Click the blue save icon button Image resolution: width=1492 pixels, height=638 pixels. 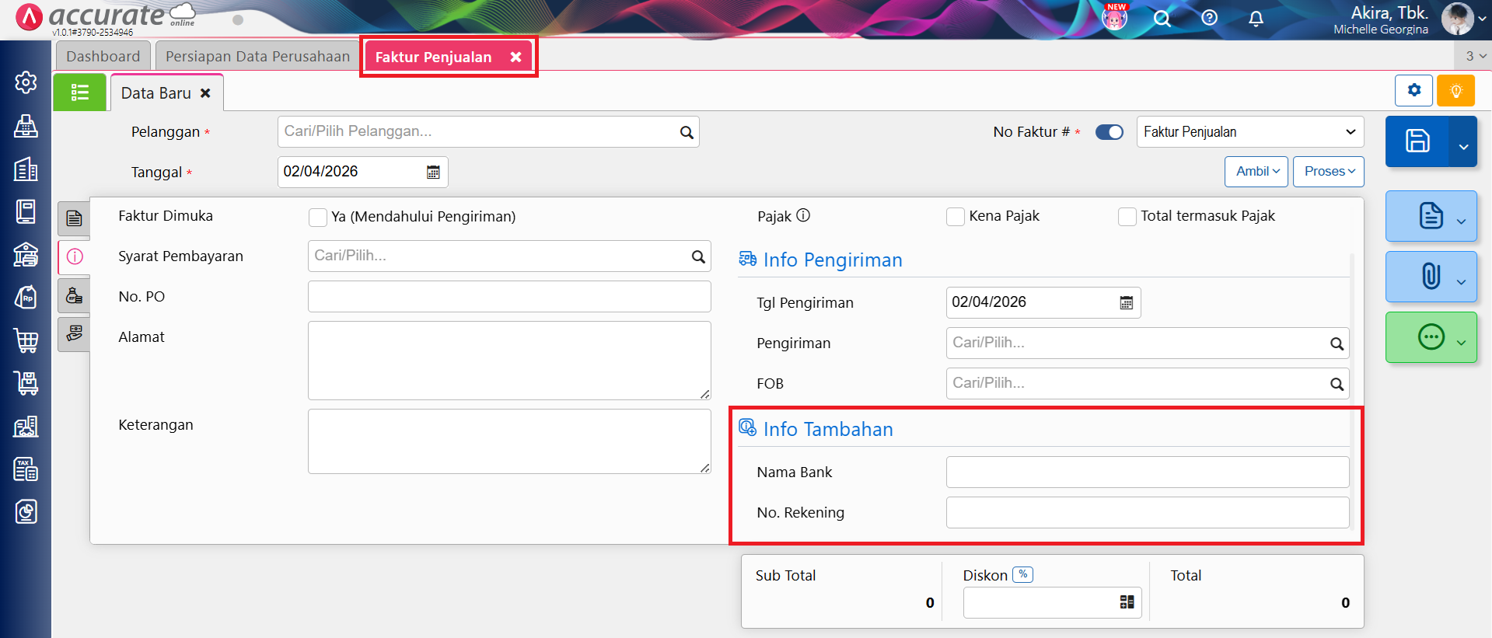pos(1417,141)
